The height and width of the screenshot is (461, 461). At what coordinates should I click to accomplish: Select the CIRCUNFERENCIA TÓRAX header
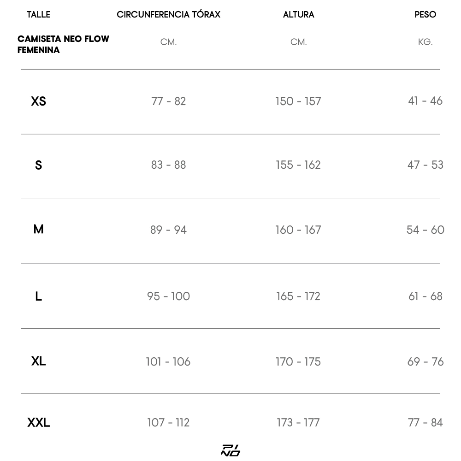coord(168,15)
